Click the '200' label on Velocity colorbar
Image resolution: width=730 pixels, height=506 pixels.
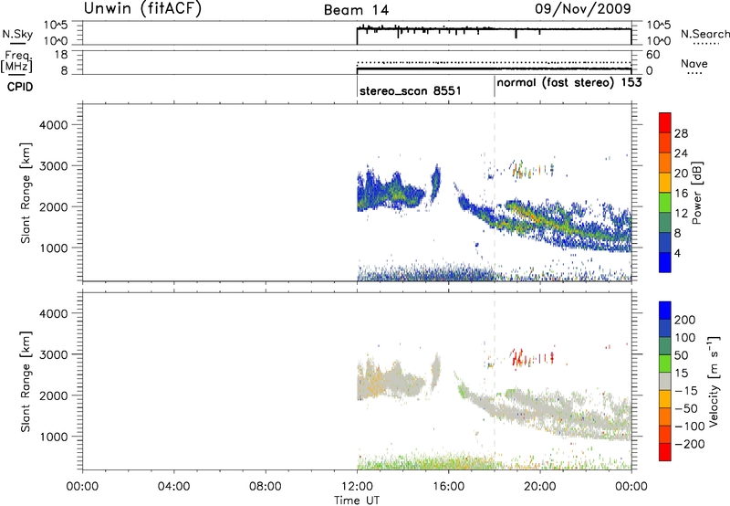click(x=685, y=320)
